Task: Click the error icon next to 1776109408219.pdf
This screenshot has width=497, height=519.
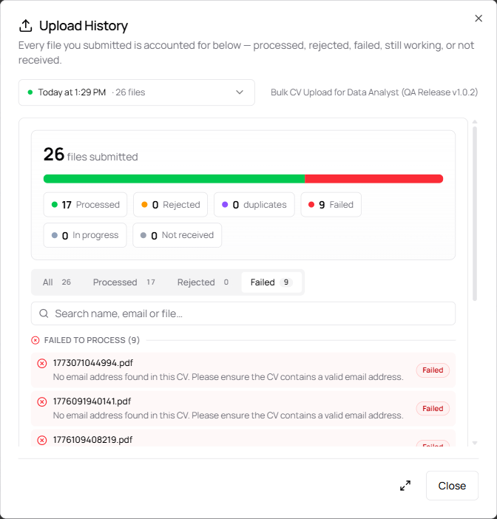Action: (x=41, y=440)
